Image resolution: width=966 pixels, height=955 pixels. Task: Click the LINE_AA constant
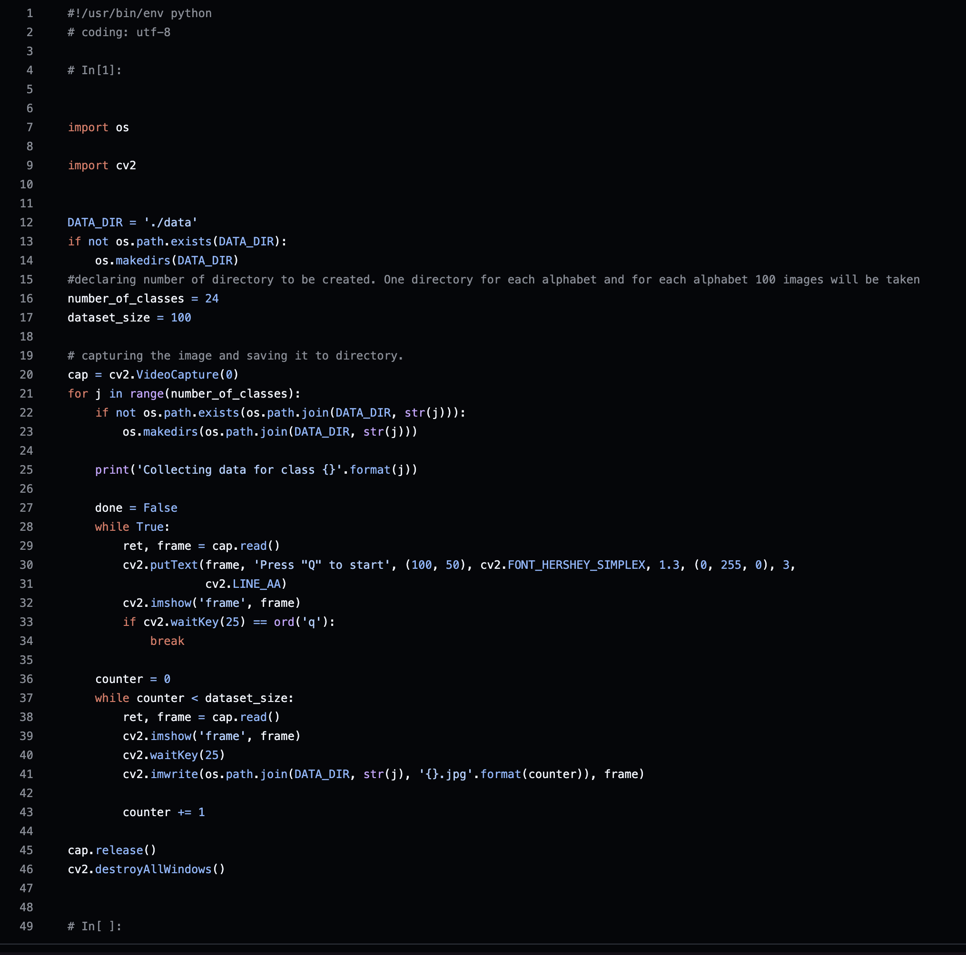tap(256, 584)
